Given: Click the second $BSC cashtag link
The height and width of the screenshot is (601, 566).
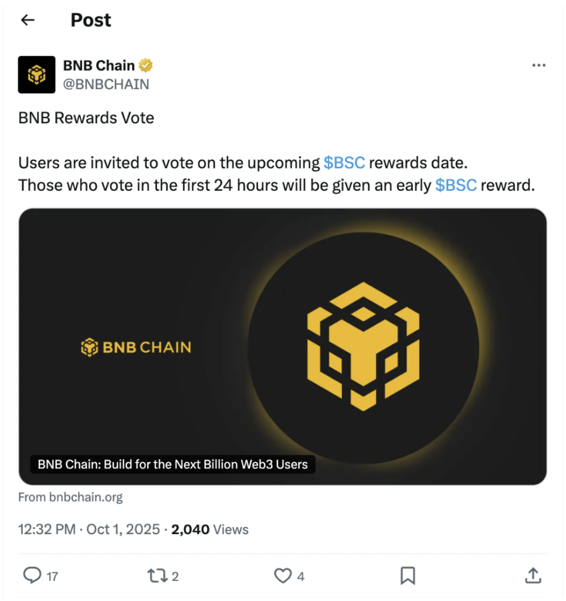Looking at the screenshot, I should pyautogui.click(x=456, y=185).
